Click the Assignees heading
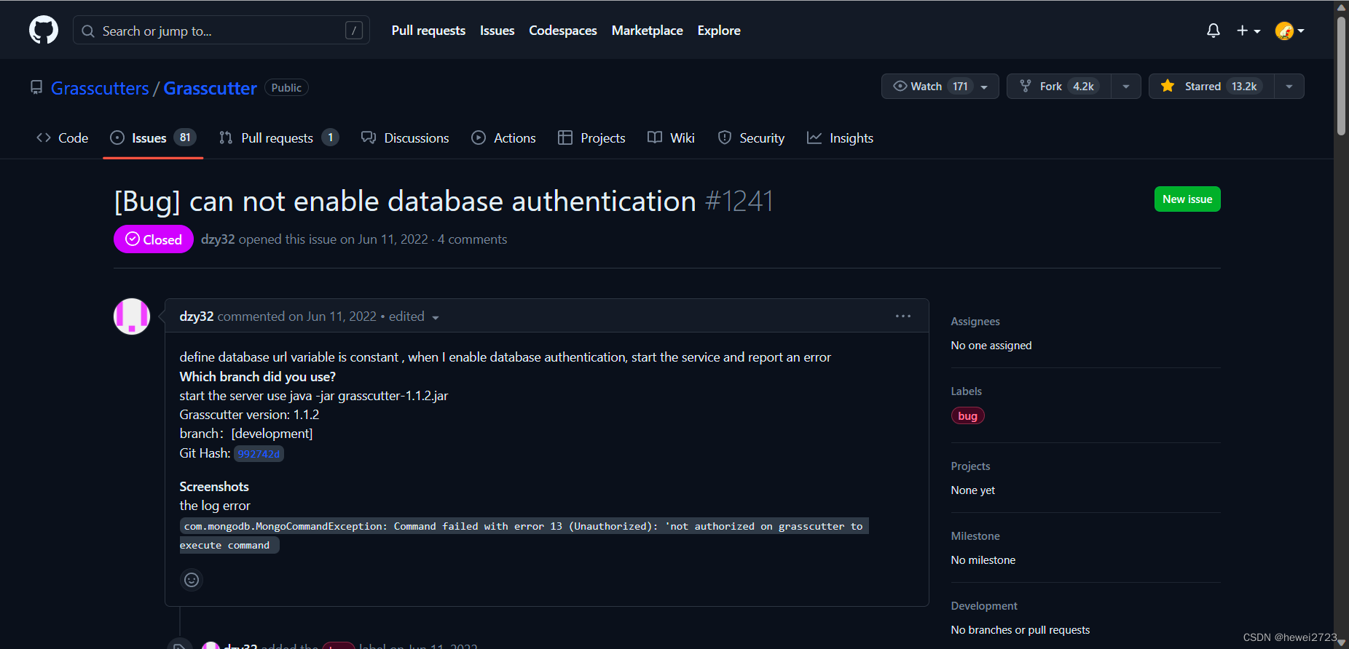Viewport: 1349px width, 649px height. (975, 322)
